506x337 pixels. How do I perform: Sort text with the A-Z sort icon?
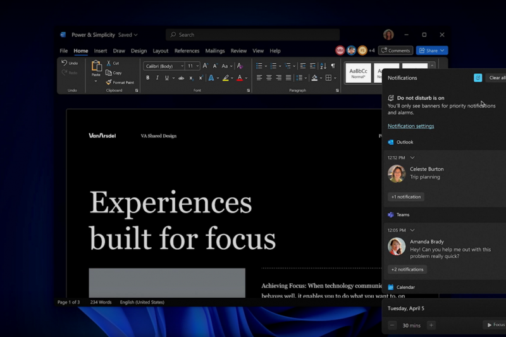[x=323, y=66]
